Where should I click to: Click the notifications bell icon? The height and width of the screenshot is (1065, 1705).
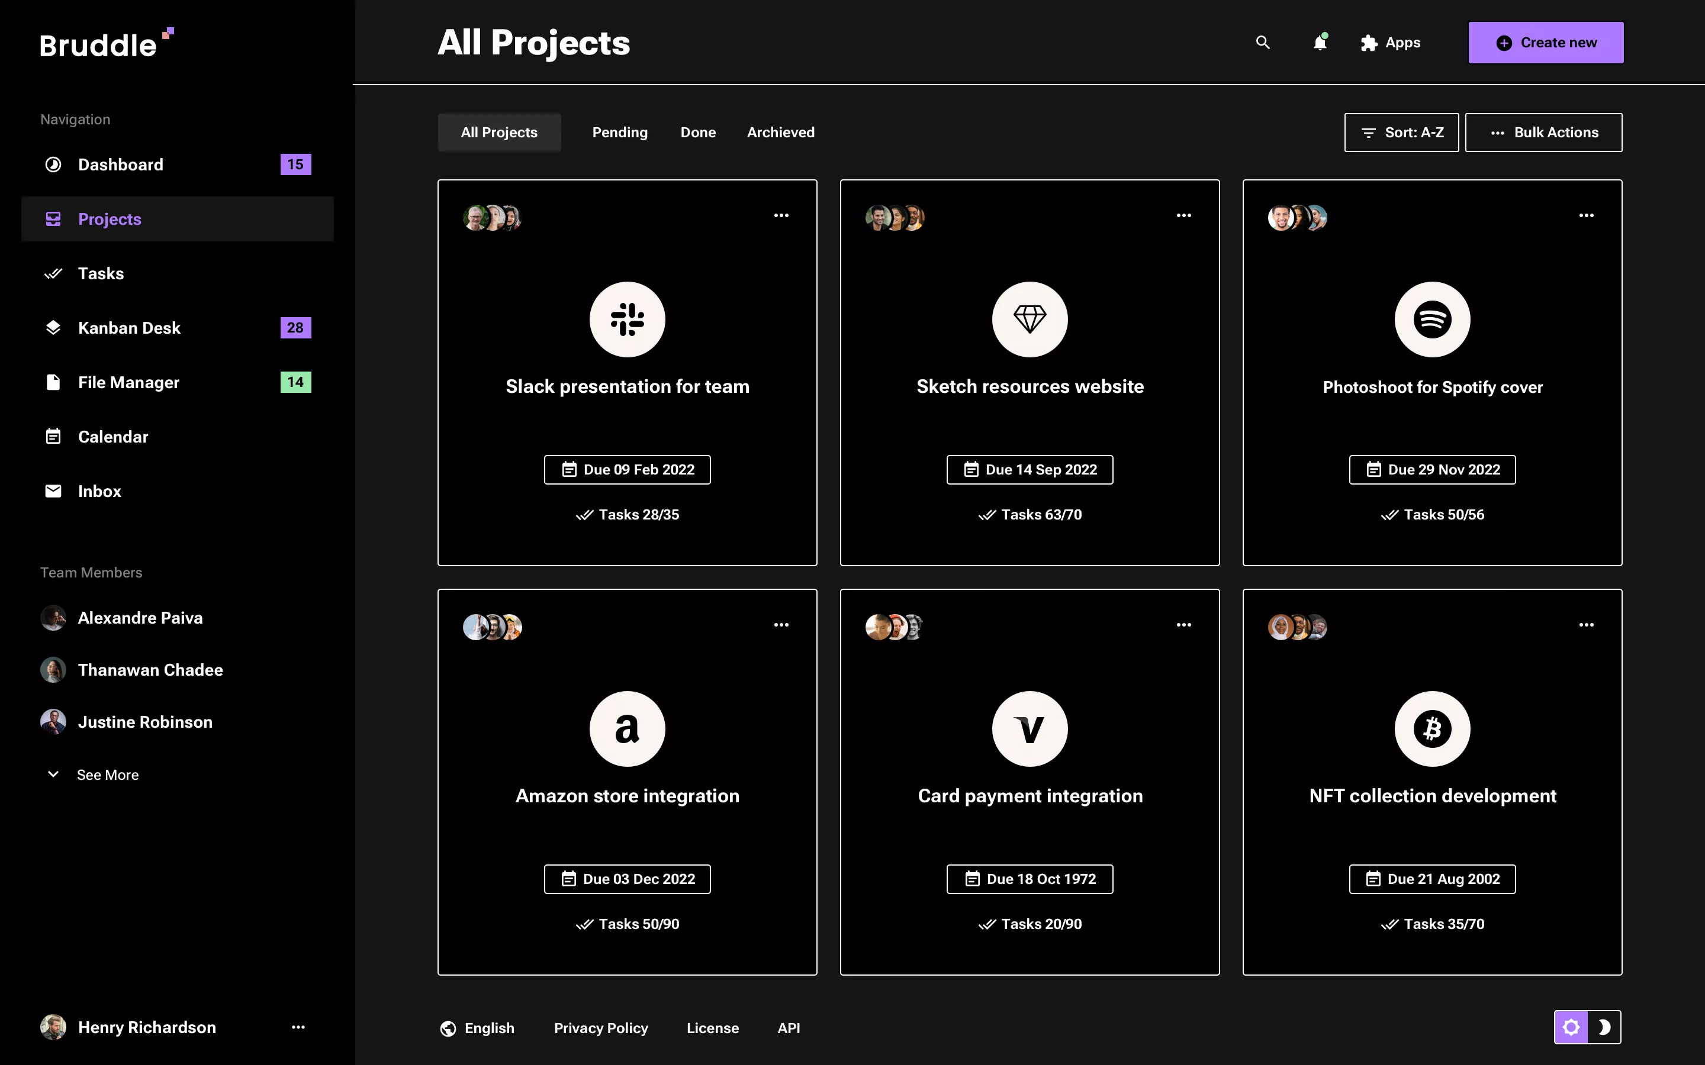(x=1320, y=42)
